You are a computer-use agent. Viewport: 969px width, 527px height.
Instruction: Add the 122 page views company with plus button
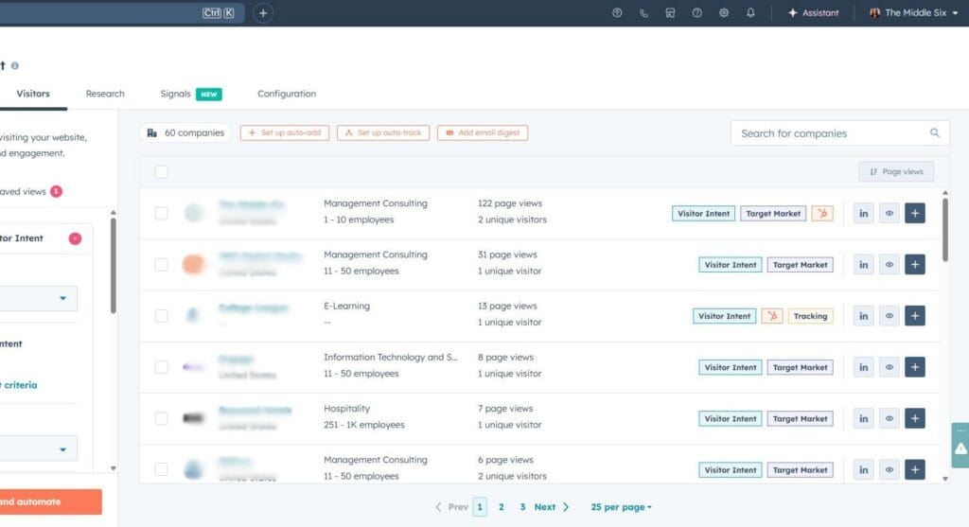click(915, 213)
